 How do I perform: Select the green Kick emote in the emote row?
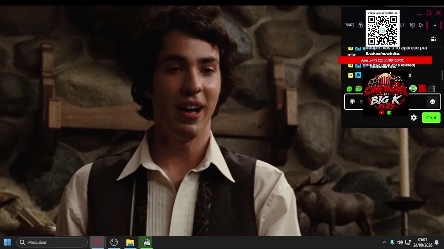pos(350,89)
